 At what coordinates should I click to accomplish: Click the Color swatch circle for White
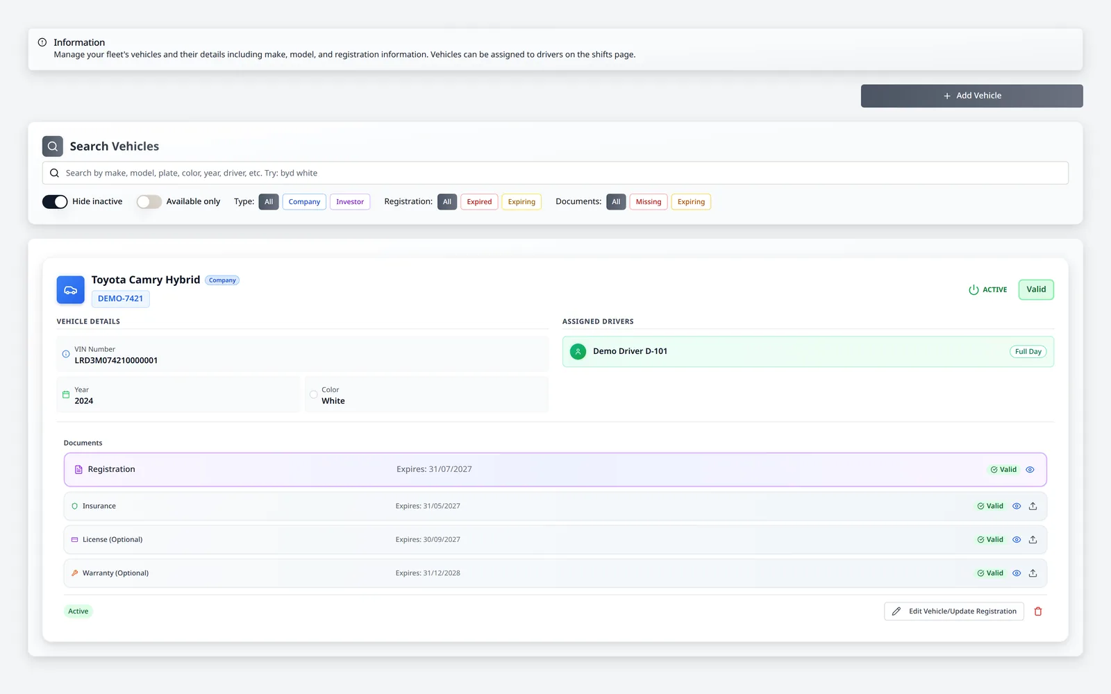314,395
